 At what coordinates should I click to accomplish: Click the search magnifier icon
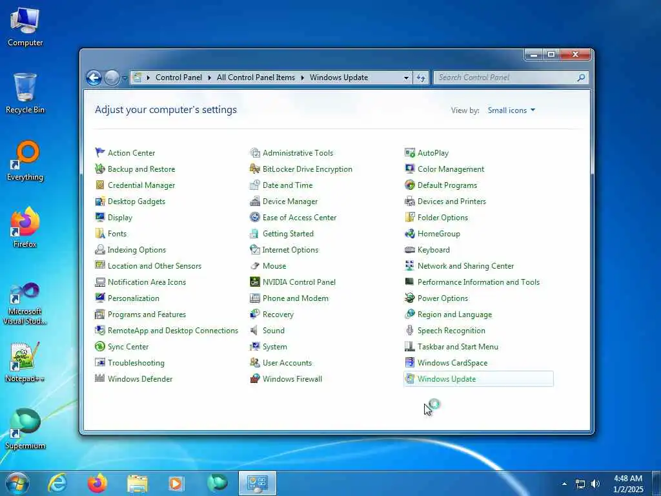click(582, 77)
